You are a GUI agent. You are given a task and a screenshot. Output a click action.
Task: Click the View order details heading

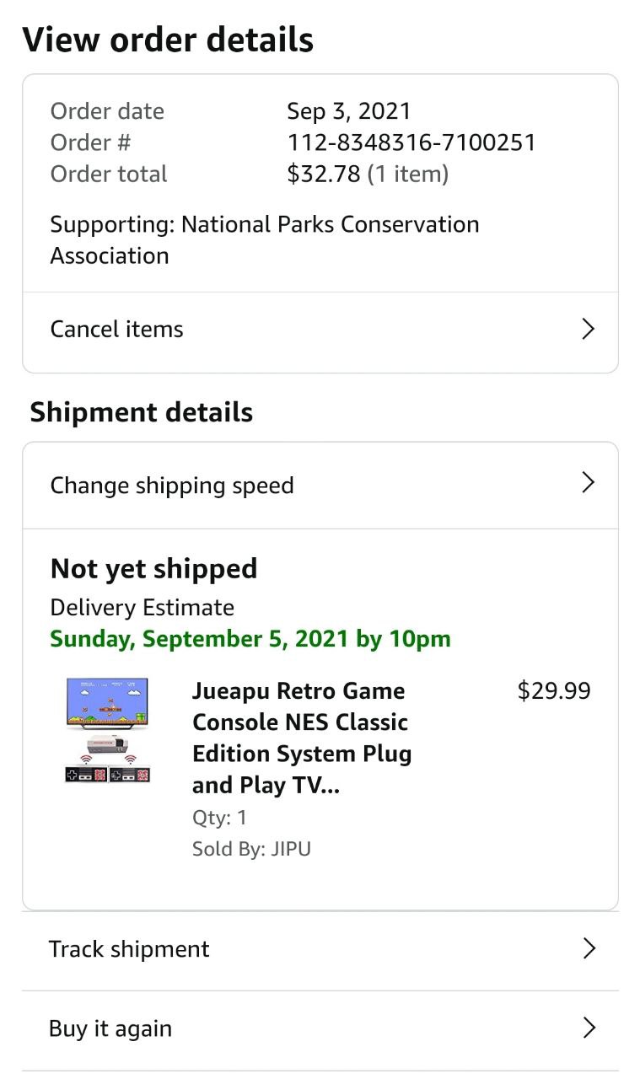tap(168, 40)
